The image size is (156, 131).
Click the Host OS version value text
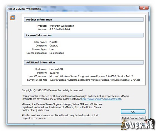tap(91, 76)
